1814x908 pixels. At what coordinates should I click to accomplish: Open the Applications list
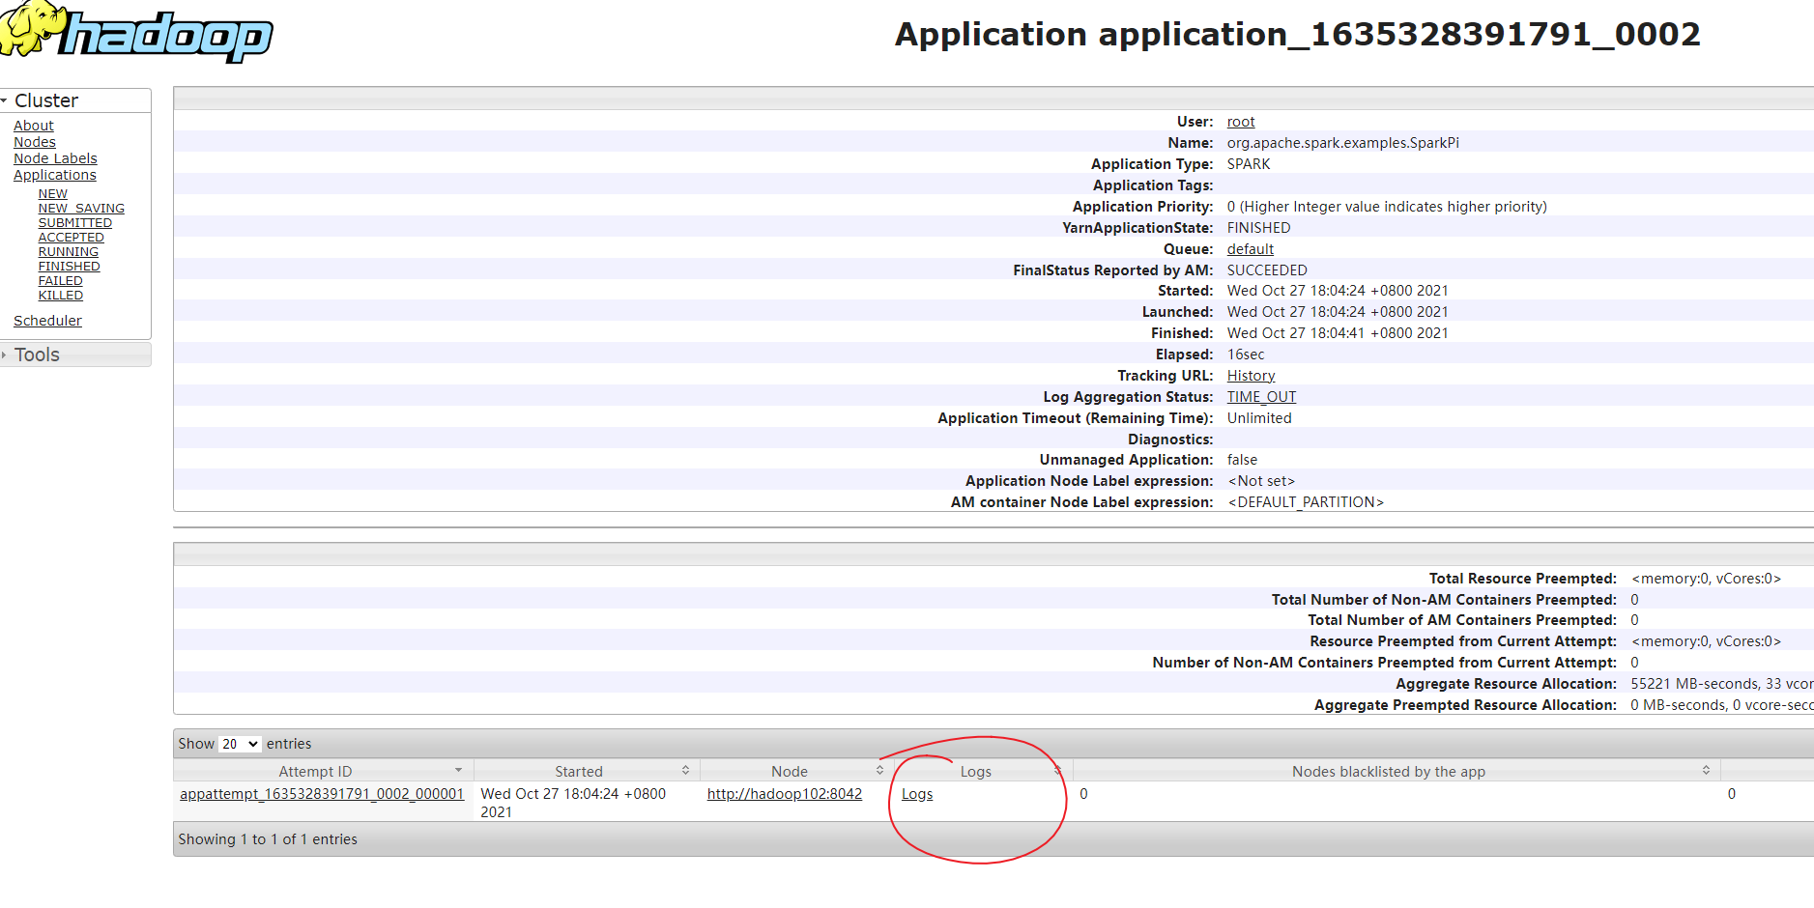click(55, 175)
